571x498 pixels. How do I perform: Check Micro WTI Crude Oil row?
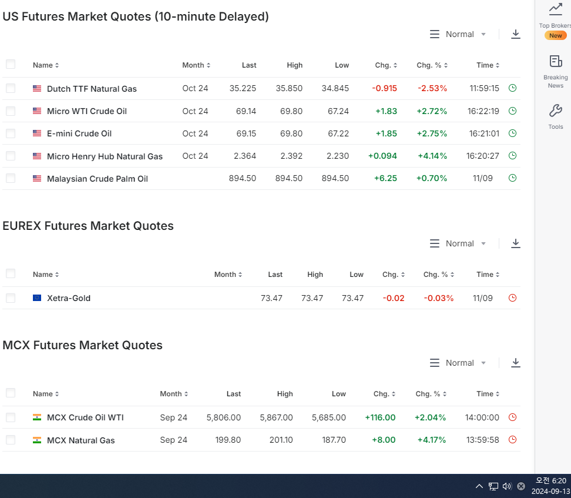(x=11, y=111)
